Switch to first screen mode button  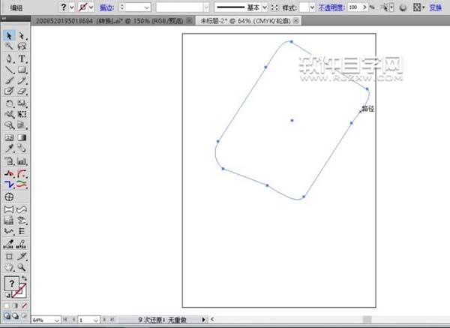7,316
